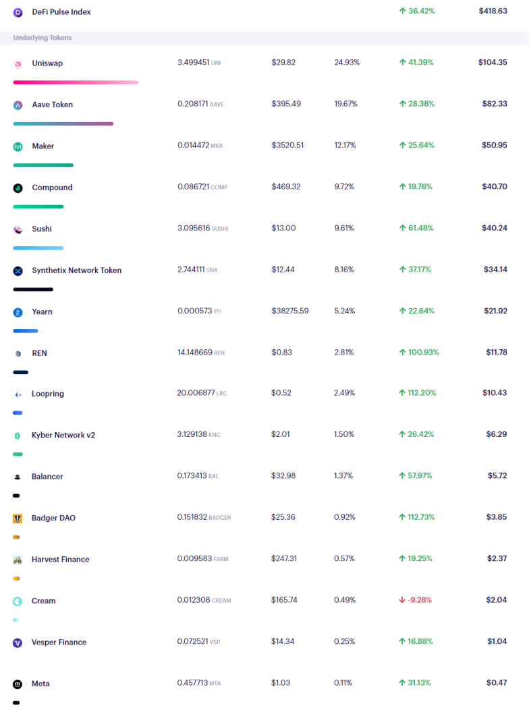Click the Compound token icon
The image size is (529, 716).
[18, 188]
